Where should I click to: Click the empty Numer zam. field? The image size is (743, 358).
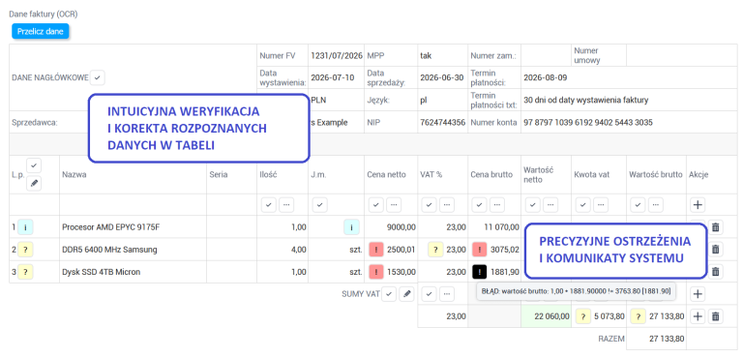[546, 55]
